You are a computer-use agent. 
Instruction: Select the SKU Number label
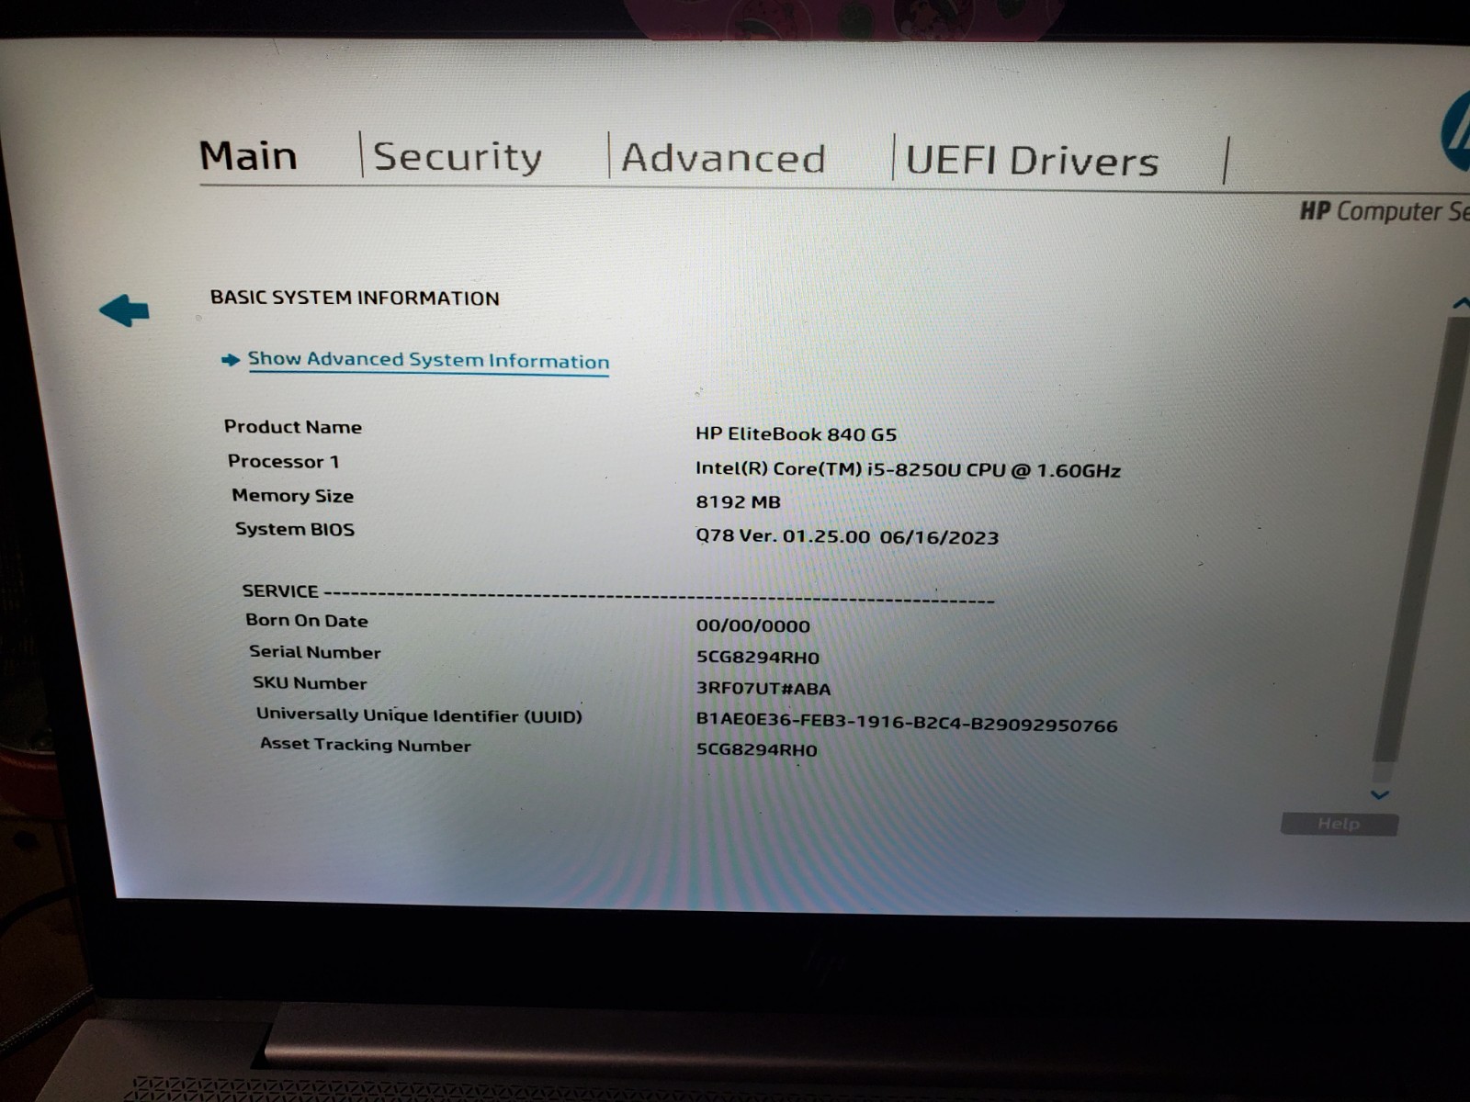coord(310,683)
